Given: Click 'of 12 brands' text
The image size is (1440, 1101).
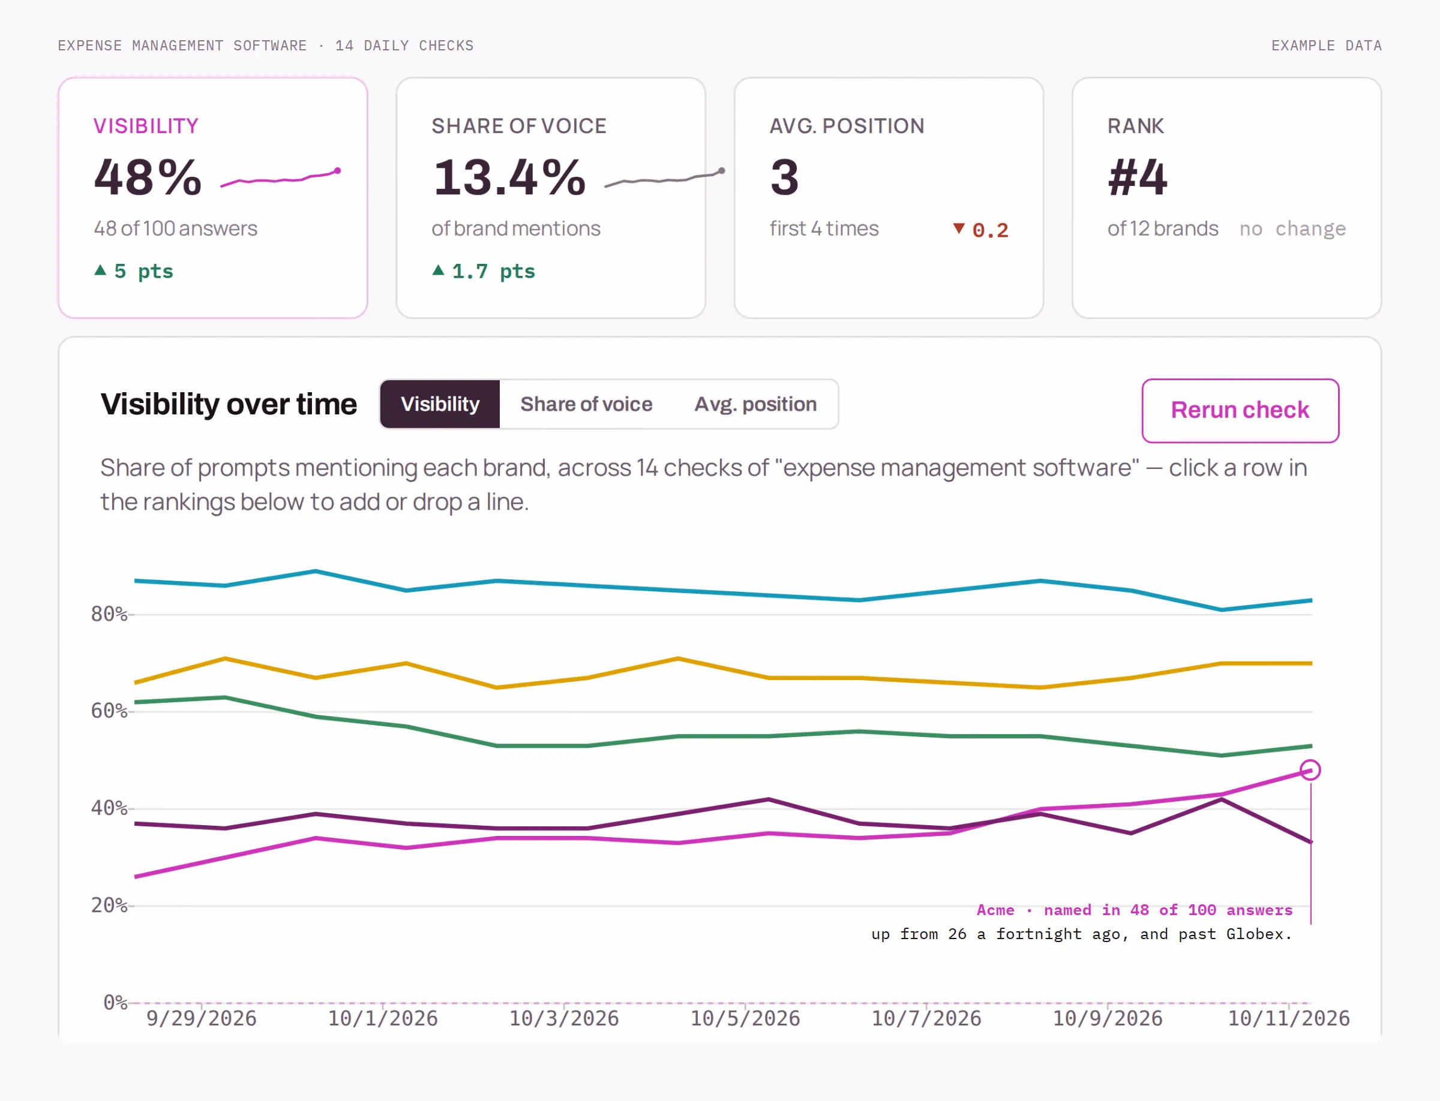Looking at the screenshot, I should [1163, 228].
